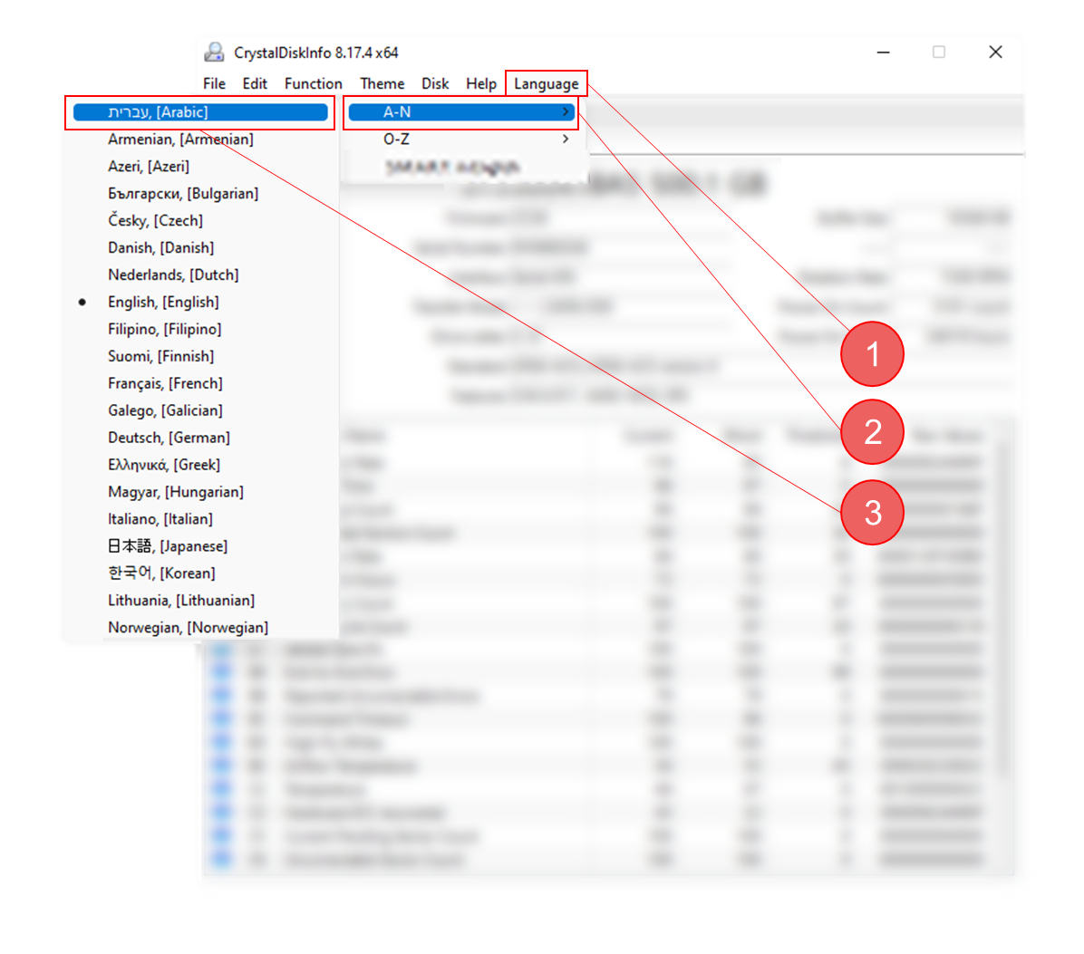
Task: Open the Function menu
Action: click(x=314, y=83)
